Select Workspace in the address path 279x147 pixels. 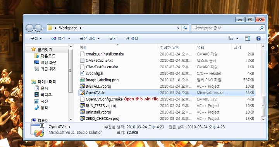(68, 28)
